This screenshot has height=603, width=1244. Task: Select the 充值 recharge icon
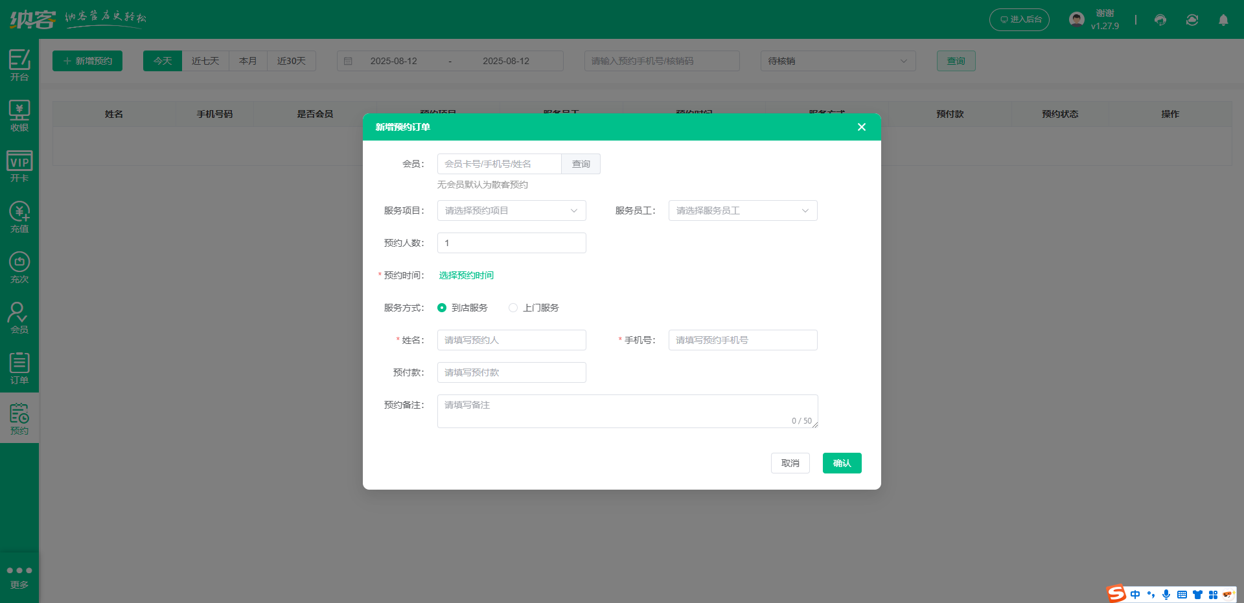(x=19, y=216)
